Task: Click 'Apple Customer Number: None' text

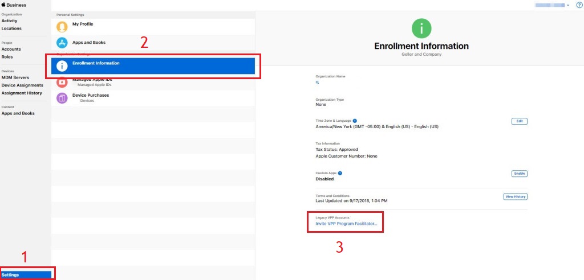Action: tap(346, 156)
